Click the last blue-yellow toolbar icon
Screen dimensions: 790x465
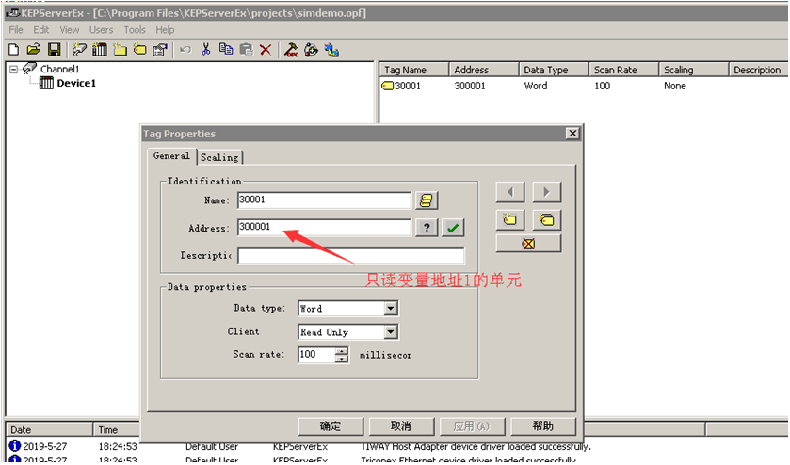pos(331,49)
